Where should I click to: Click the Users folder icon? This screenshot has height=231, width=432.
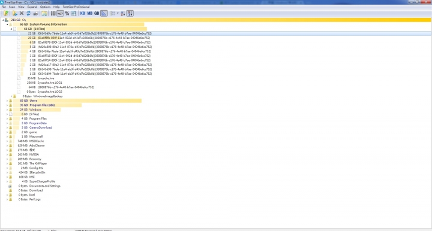point(10,101)
